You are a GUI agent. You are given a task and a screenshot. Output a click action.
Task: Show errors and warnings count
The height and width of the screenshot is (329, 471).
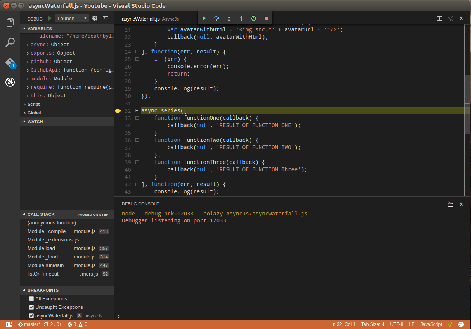77,324
